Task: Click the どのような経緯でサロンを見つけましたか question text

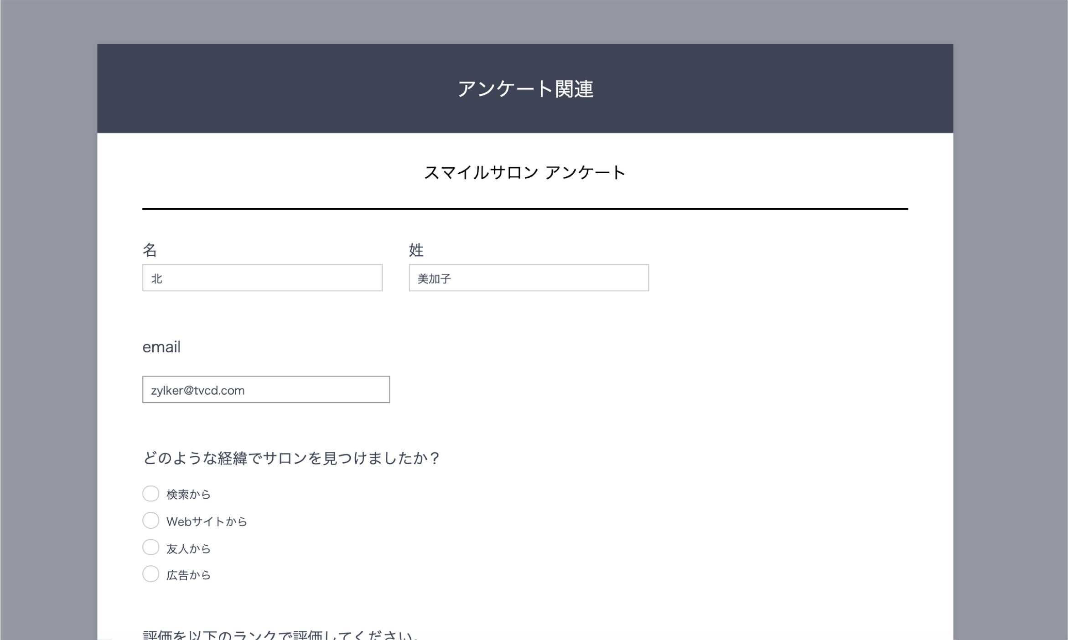Action: pos(291,458)
